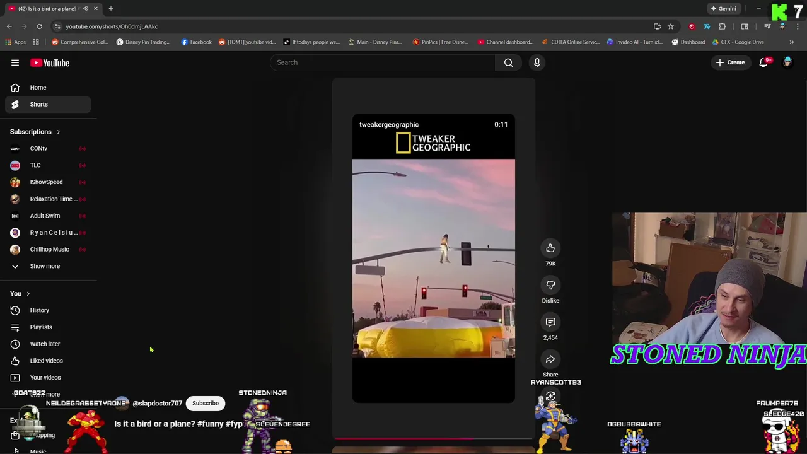Open the YouTube guide hamburger menu
The image size is (807, 454).
coord(15,62)
